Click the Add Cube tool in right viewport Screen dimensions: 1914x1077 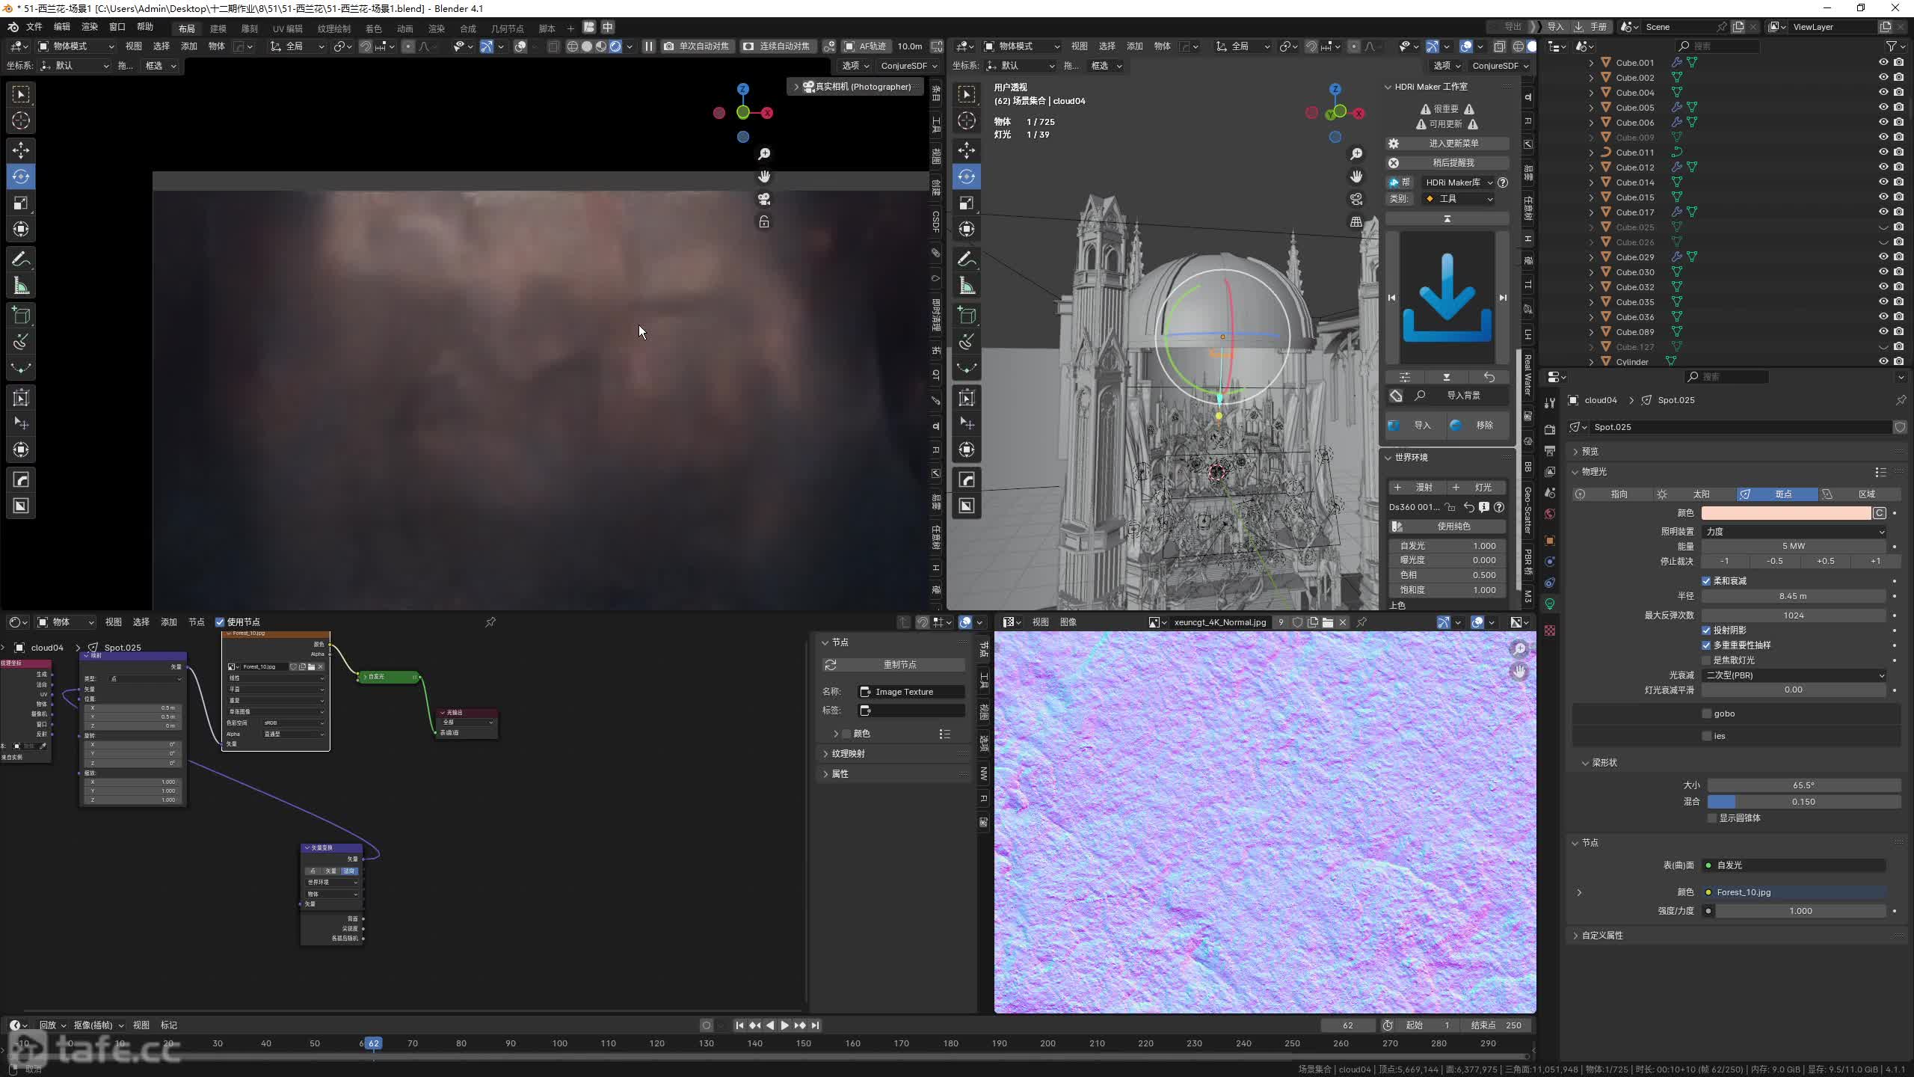967,316
